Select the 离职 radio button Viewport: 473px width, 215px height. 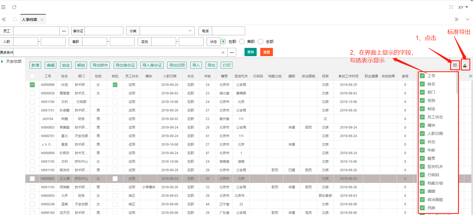coord(242,42)
